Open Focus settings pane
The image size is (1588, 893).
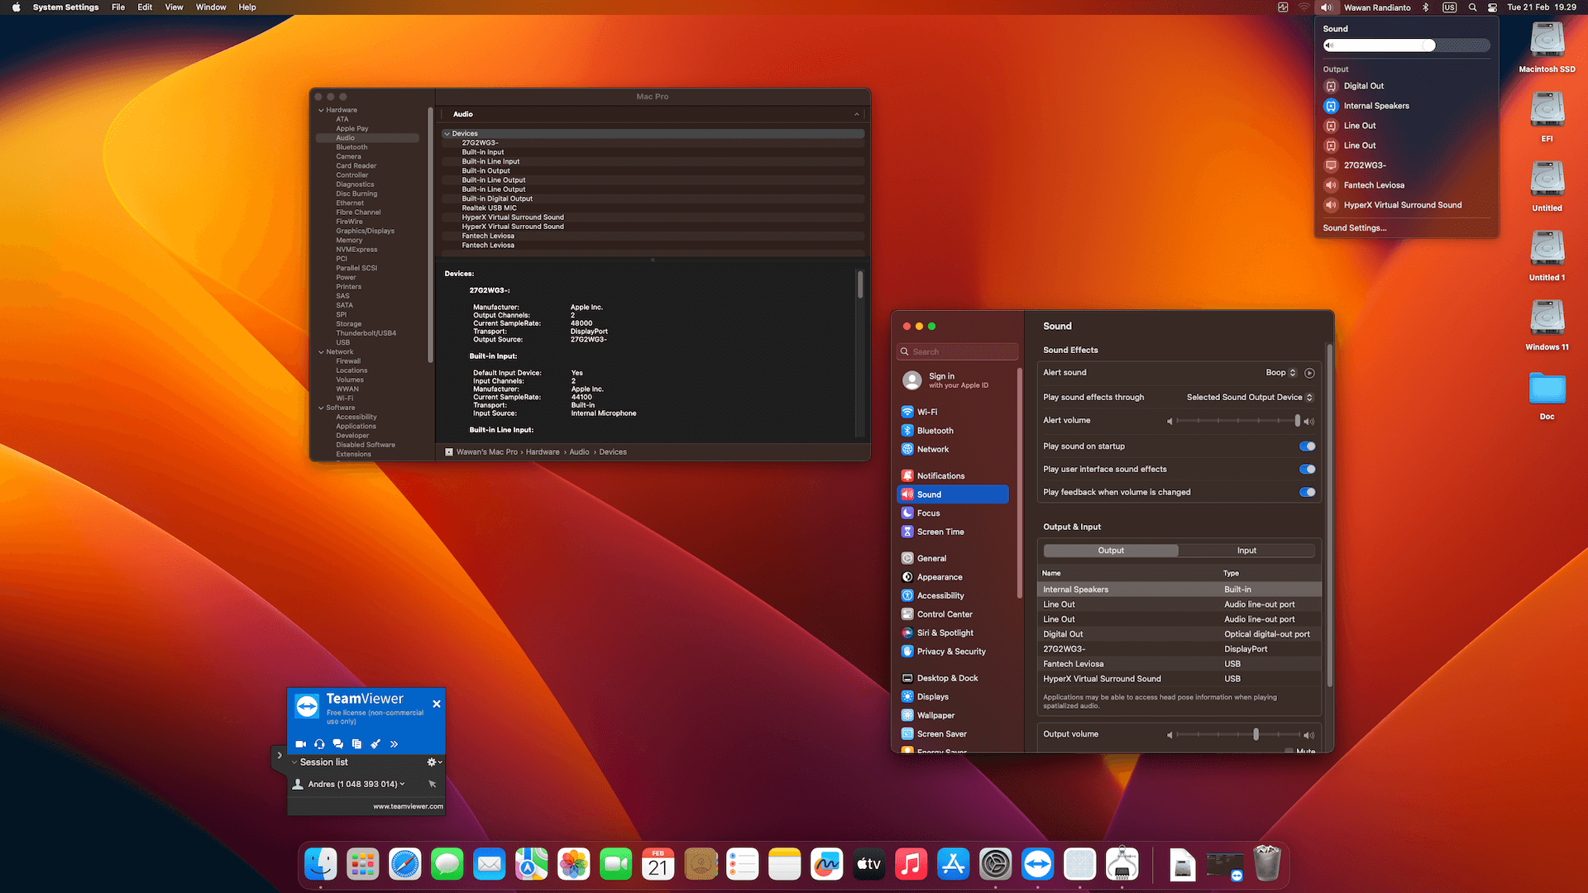point(953,513)
